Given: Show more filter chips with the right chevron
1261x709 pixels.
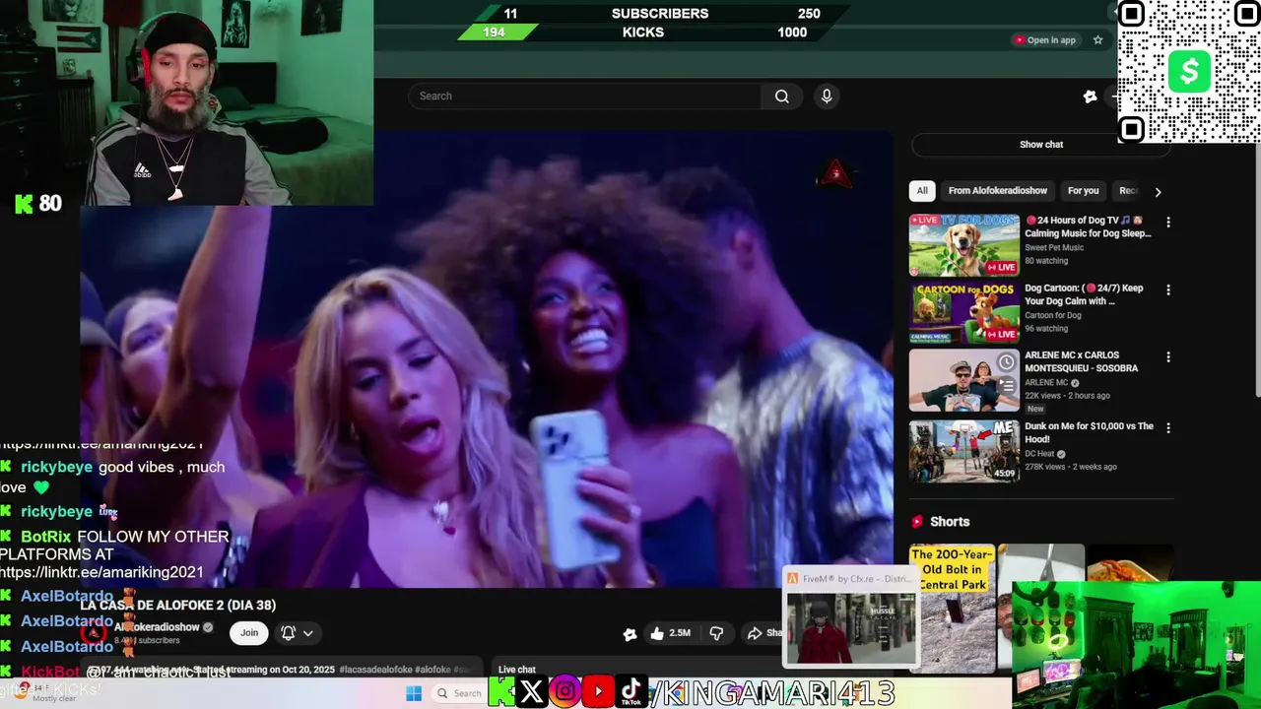Looking at the screenshot, I should (x=1158, y=191).
